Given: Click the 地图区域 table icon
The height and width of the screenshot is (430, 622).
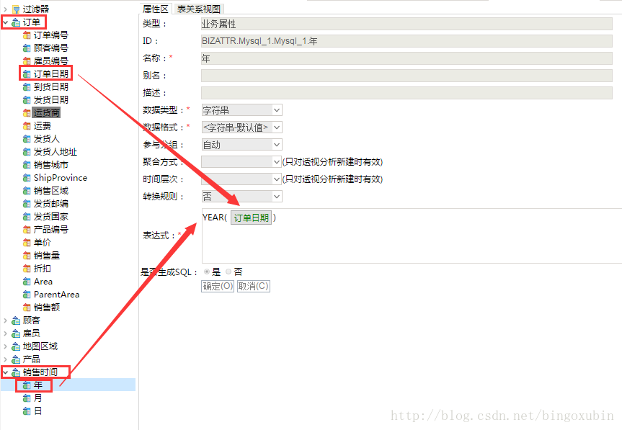Looking at the screenshot, I should [x=16, y=346].
